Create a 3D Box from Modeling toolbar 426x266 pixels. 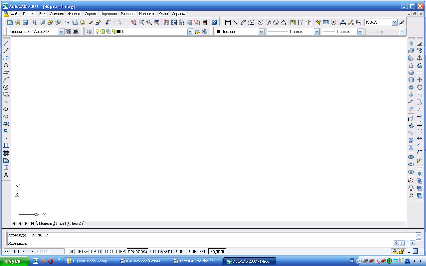(411, 51)
